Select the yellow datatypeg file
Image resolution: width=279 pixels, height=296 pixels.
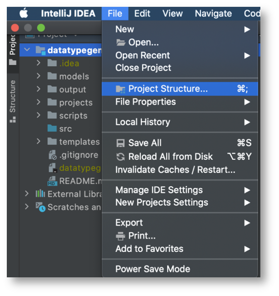80,168
